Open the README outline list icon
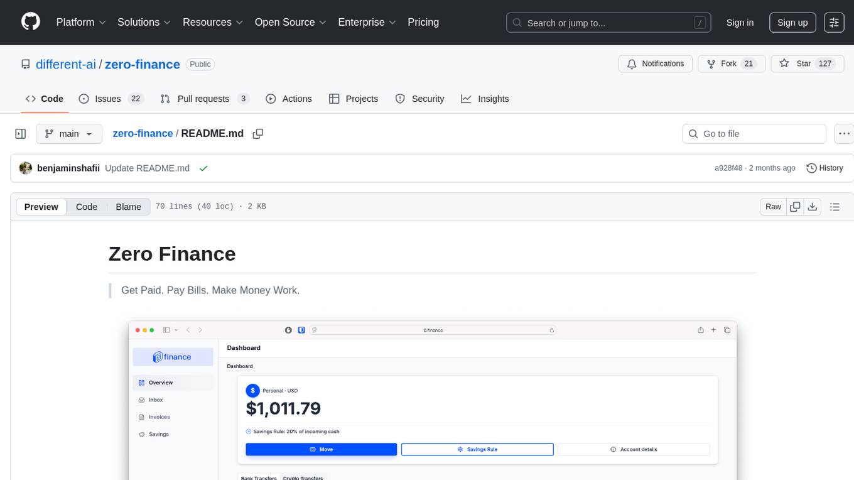 click(835, 207)
